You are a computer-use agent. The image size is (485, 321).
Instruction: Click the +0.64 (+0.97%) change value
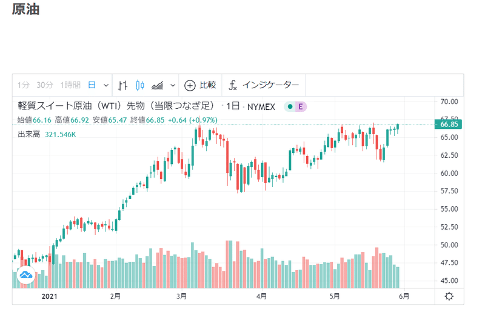(x=193, y=120)
